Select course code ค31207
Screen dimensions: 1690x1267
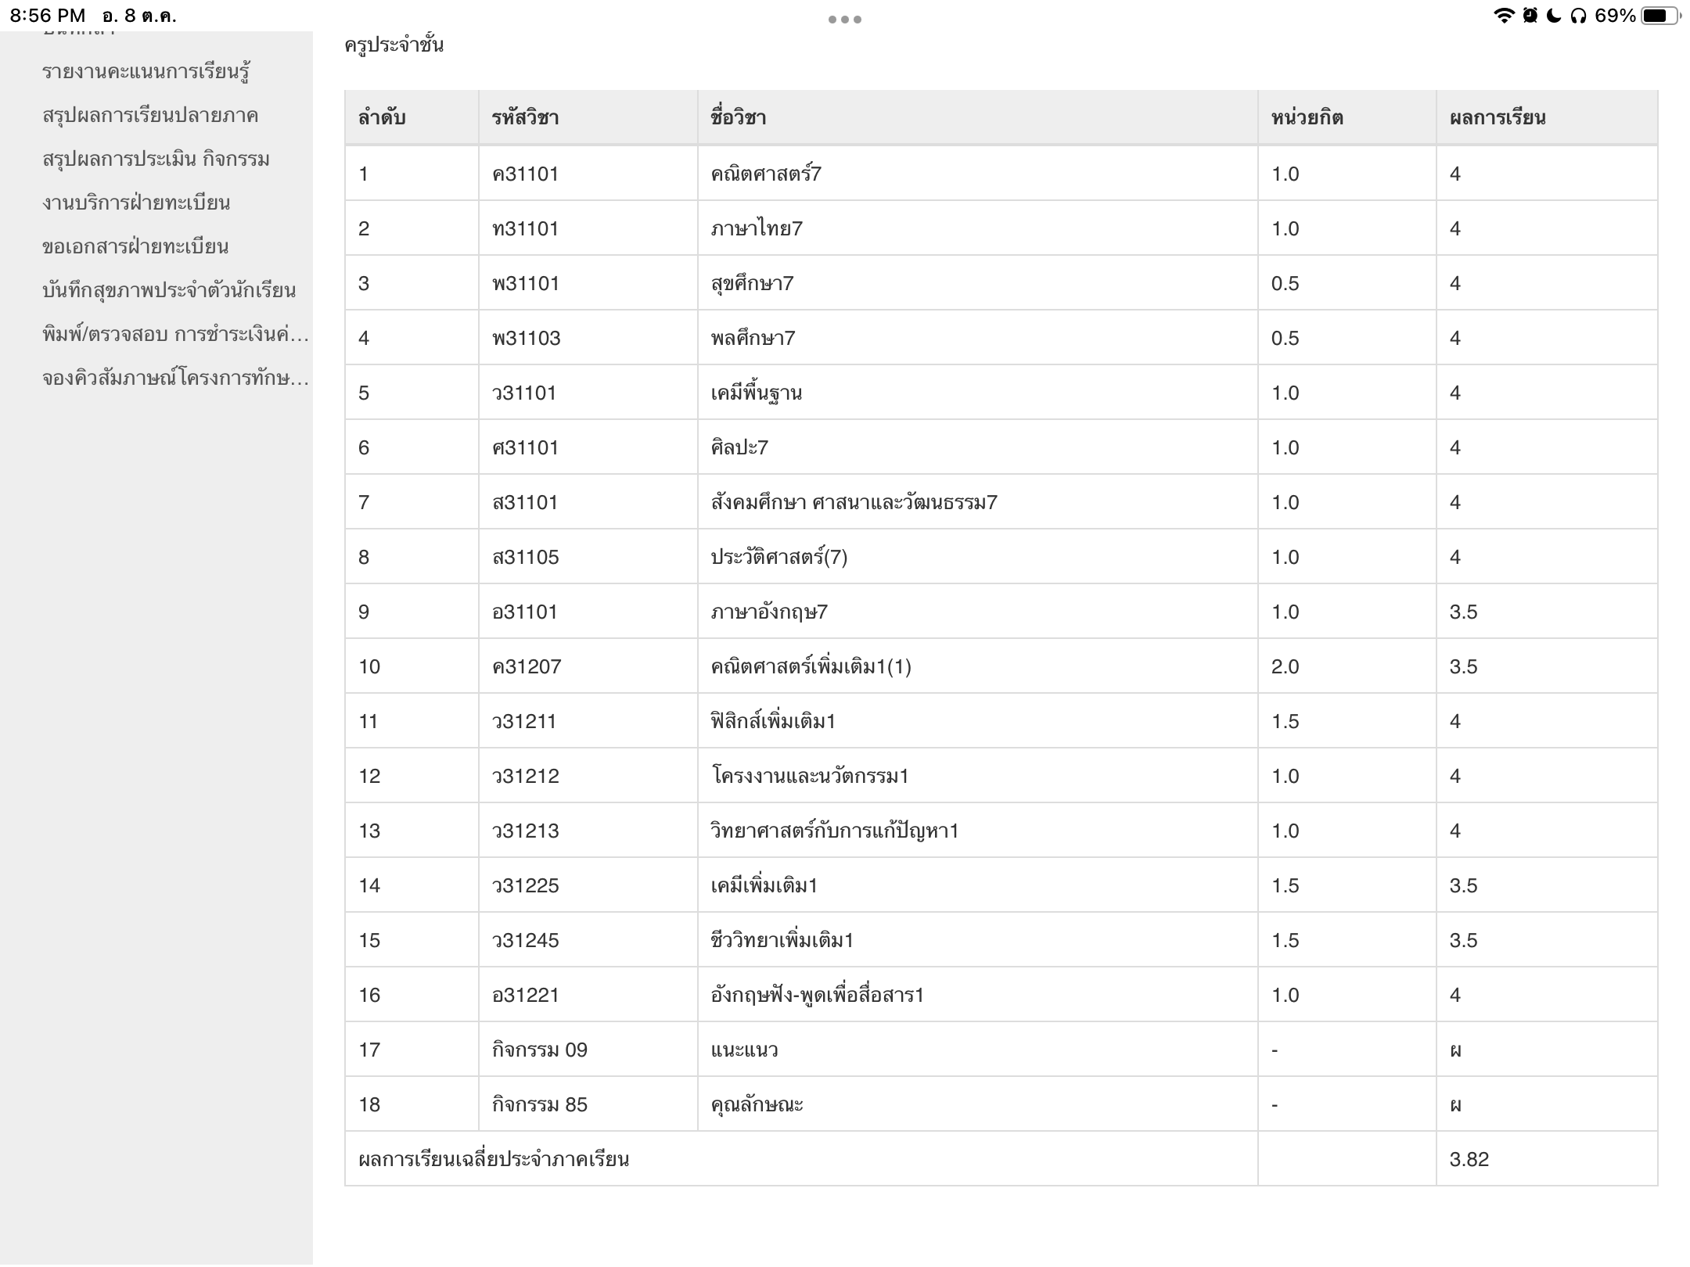coord(526,666)
